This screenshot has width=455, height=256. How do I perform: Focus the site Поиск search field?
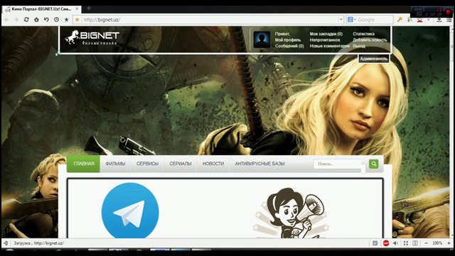click(x=338, y=164)
